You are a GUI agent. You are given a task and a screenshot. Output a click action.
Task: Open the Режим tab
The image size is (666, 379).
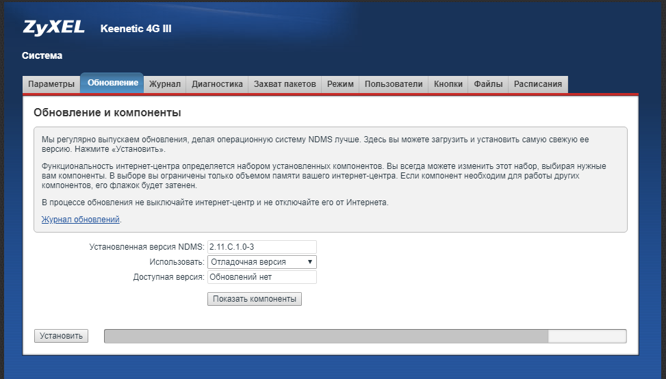point(340,84)
